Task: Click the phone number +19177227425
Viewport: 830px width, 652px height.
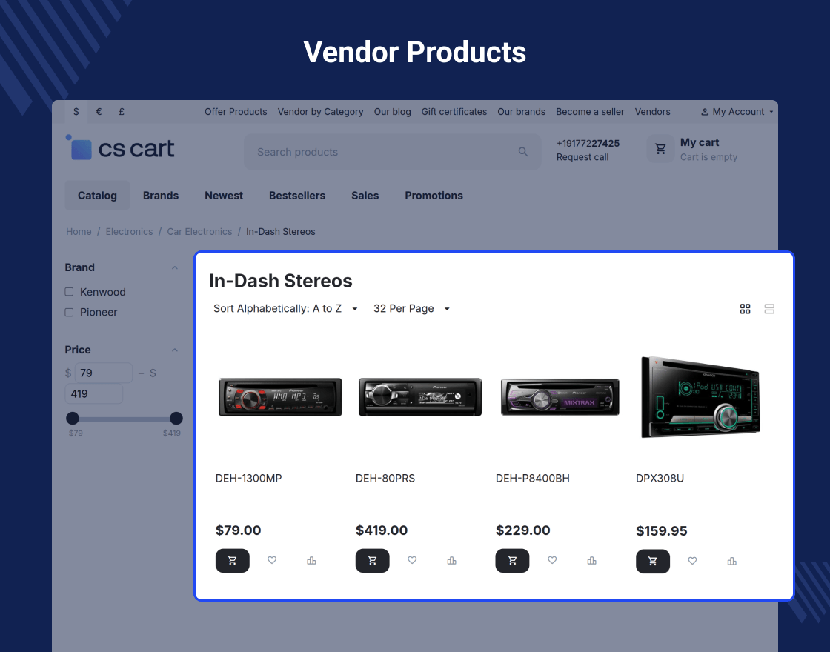Action: click(x=588, y=144)
